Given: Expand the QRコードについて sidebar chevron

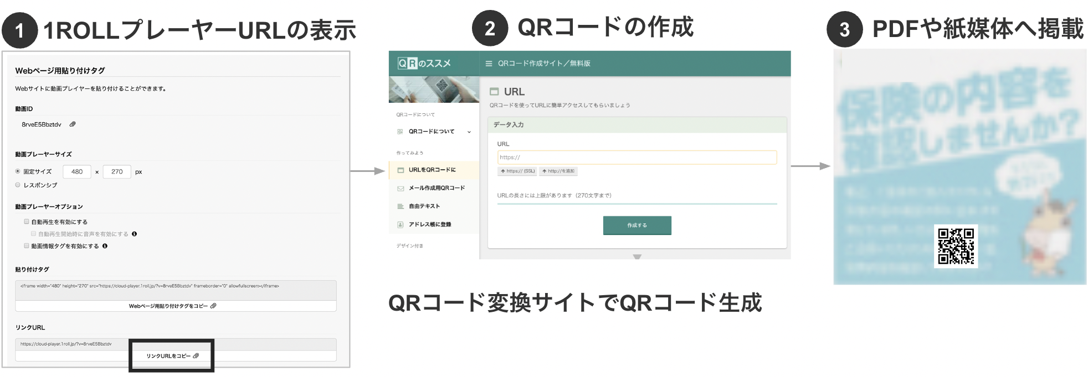Looking at the screenshot, I should point(469,132).
